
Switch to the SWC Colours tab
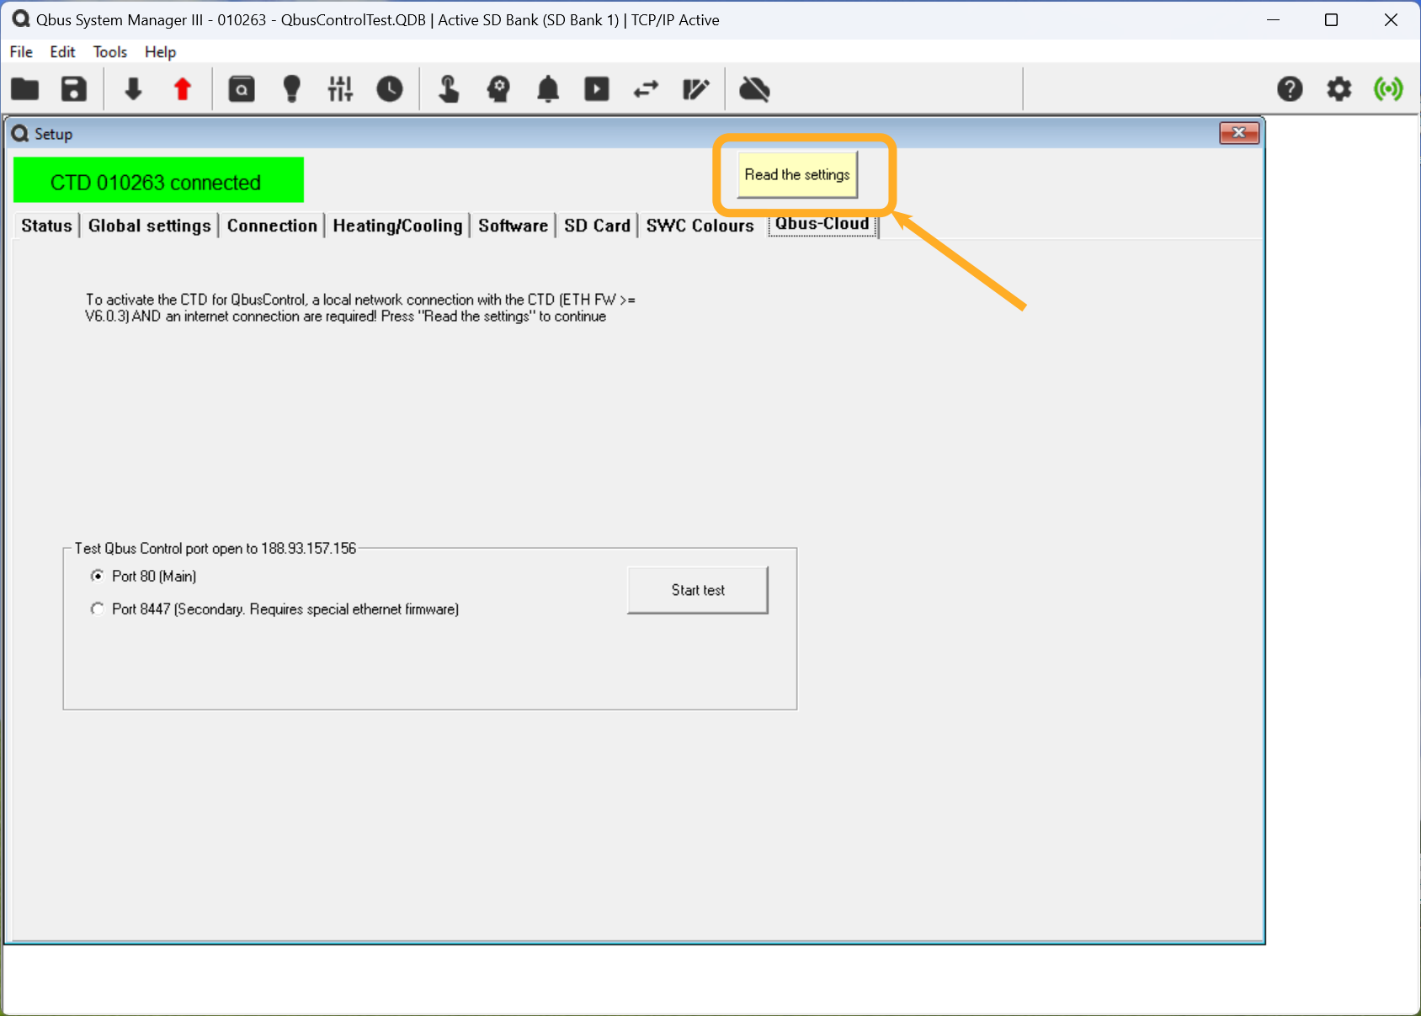pos(700,226)
